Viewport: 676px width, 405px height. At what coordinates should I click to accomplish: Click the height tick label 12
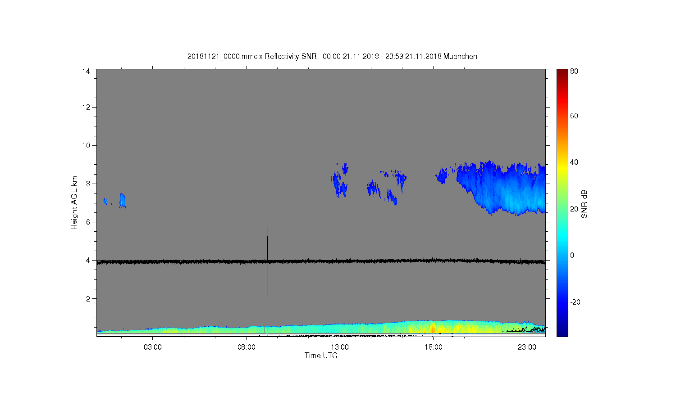coord(86,107)
